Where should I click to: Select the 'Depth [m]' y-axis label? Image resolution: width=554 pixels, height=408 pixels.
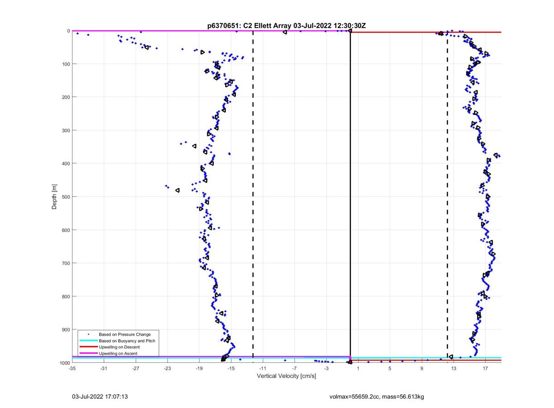pyautogui.click(x=54, y=197)
